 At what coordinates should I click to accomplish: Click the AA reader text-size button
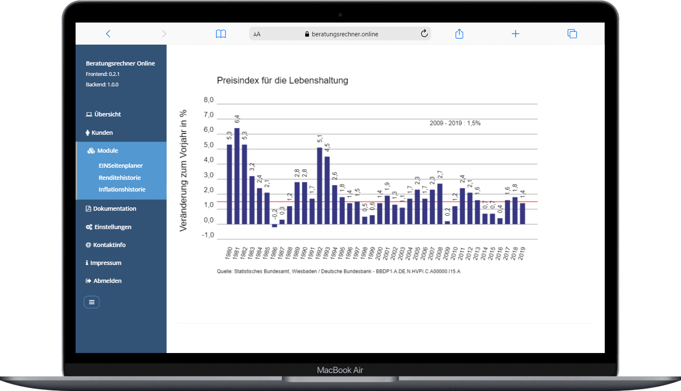pyautogui.click(x=257, y=34)
